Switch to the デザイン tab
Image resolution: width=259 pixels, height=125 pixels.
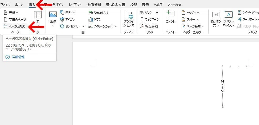pyautogui.click(x=58, y=5)
